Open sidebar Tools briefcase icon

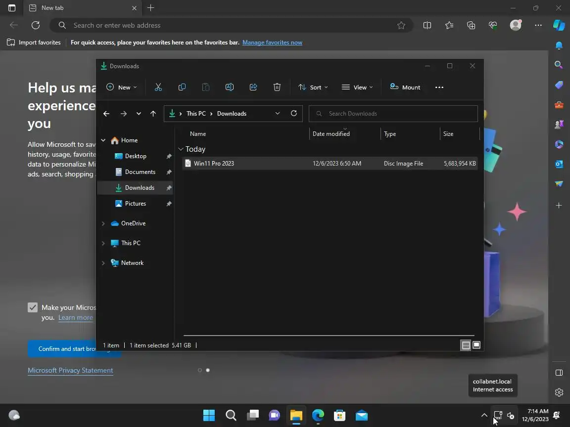(559, 105)
